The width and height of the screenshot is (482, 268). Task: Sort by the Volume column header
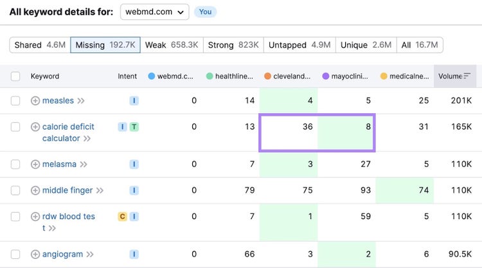click(x=455, y=76)
